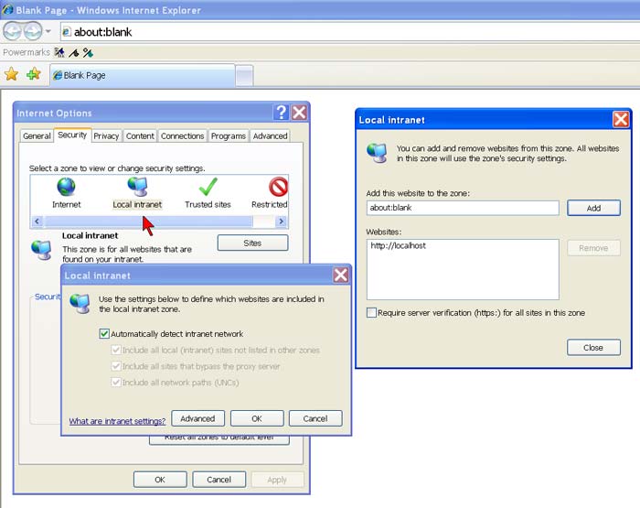
Task: Click Close in Local intranet sites window
Action: (x=593, y=348)
